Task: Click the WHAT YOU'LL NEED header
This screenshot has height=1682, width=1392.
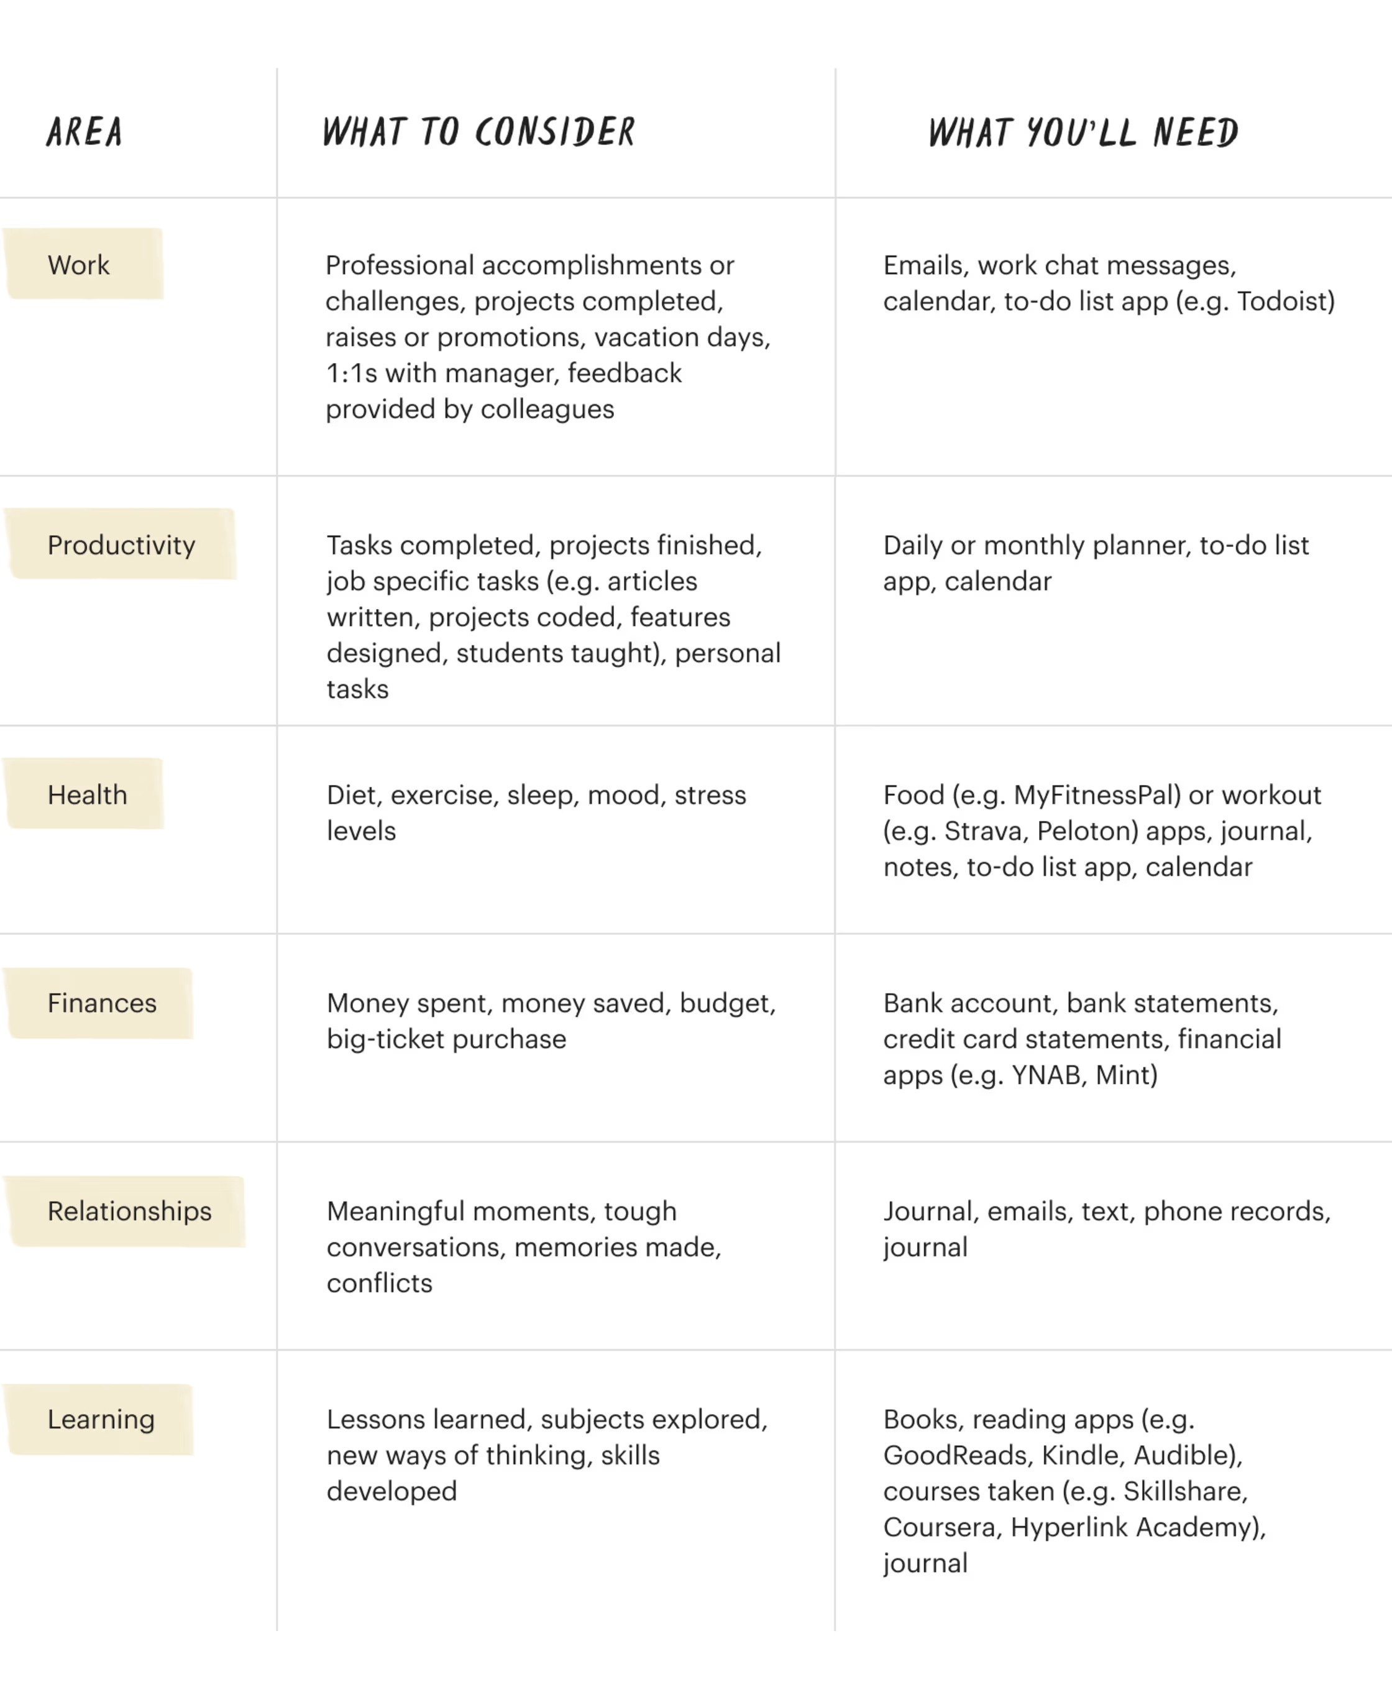Action: point(1084,132)
